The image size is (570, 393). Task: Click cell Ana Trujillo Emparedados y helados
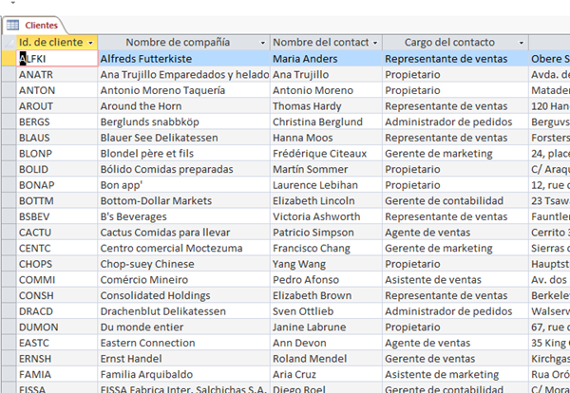[183, 74]
